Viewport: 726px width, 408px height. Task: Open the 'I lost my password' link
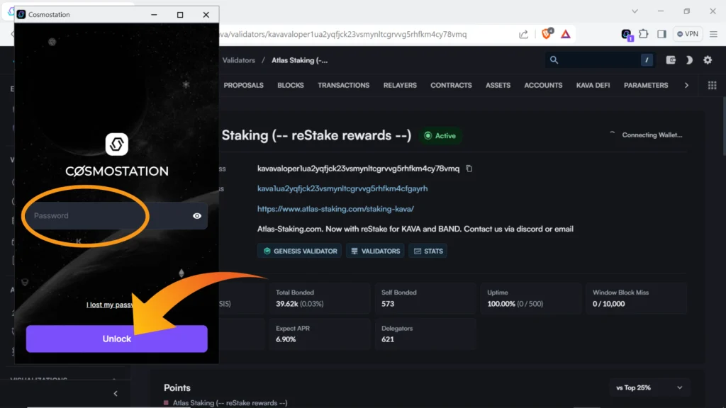point(110,305)
